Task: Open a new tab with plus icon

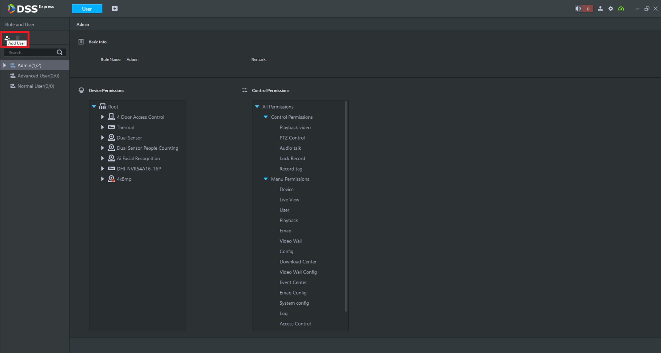Action: point(115,9)
